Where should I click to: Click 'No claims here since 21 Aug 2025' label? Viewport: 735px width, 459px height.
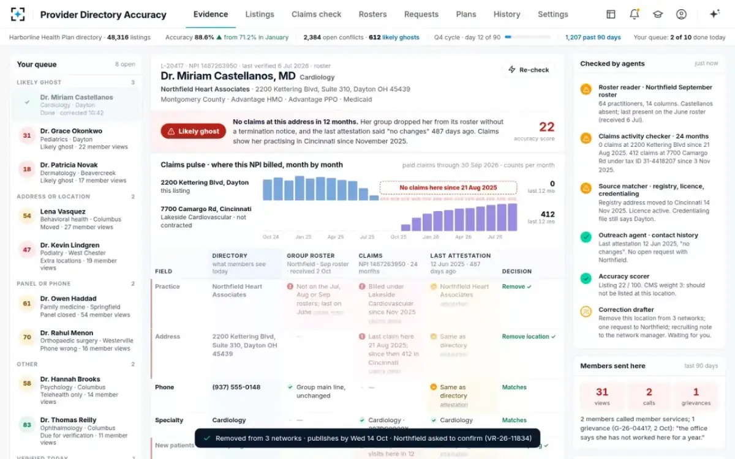[448, 187]
